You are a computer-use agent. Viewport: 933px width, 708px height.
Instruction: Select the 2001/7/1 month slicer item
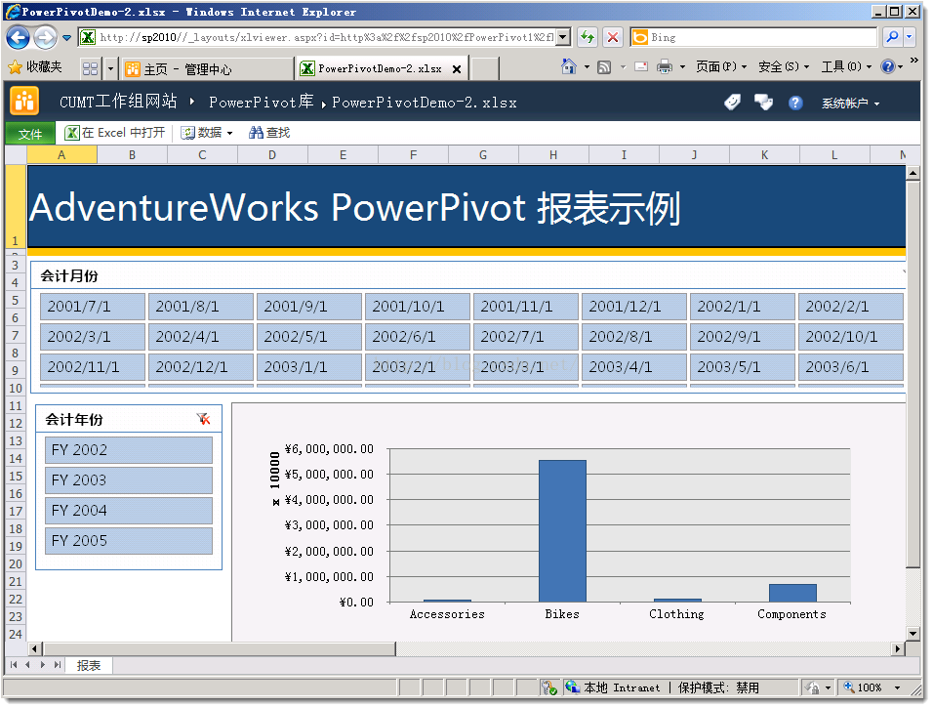(x=93, y=307)
